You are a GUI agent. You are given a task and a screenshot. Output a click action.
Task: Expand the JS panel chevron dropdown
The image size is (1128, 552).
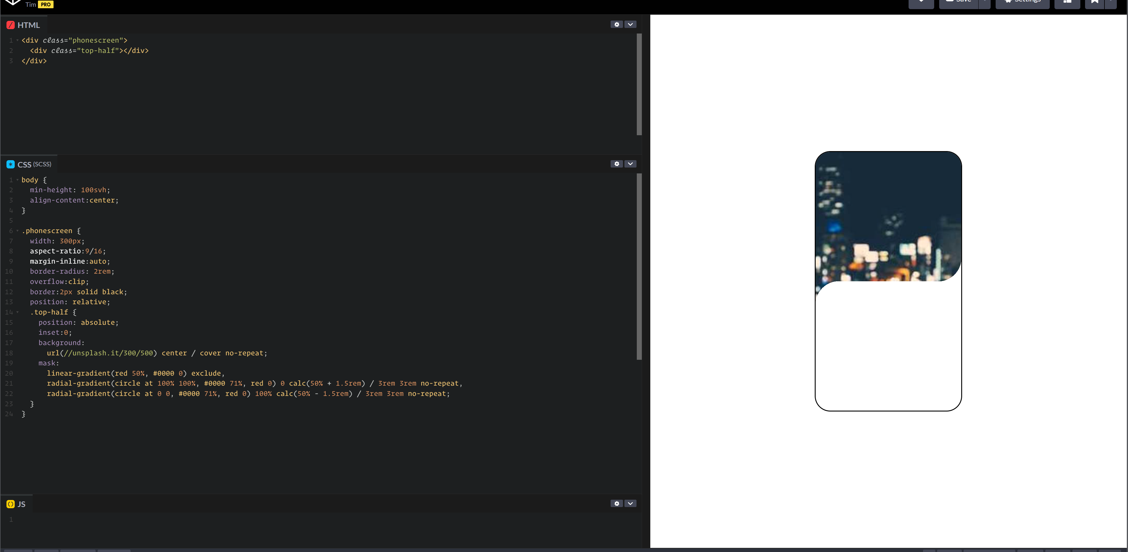point(630,504)
